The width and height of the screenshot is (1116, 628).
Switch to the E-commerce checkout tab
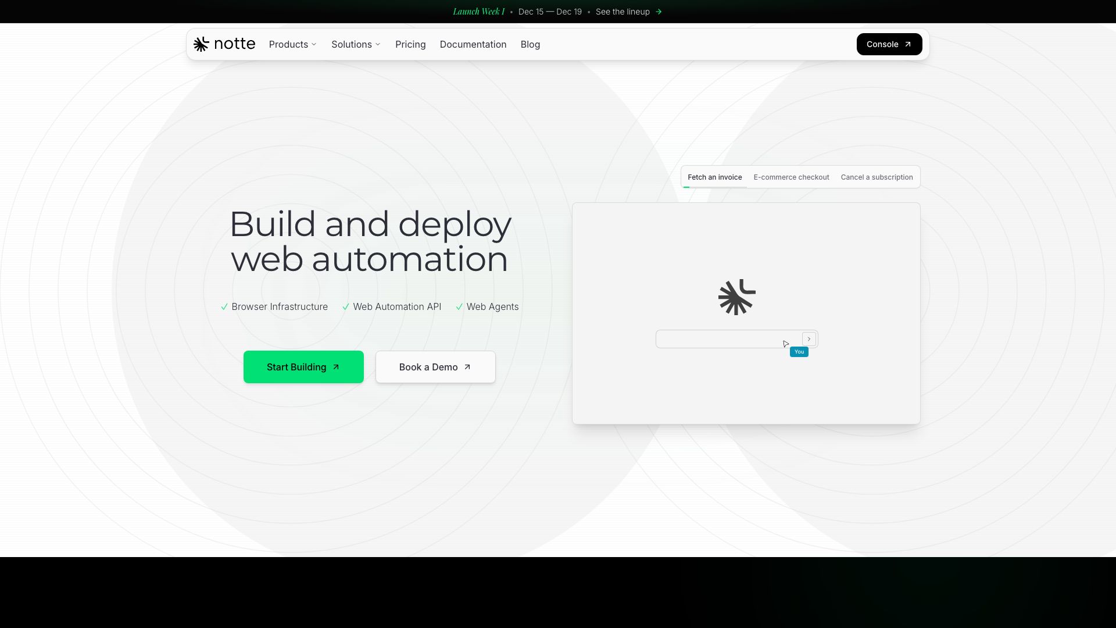791,177
